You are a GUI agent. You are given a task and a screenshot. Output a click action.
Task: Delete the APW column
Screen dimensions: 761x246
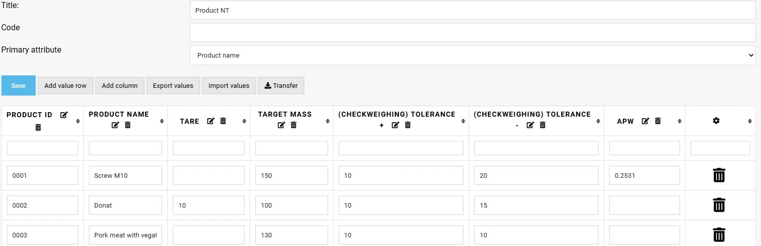pyautogui.click(x=658, y=121)
